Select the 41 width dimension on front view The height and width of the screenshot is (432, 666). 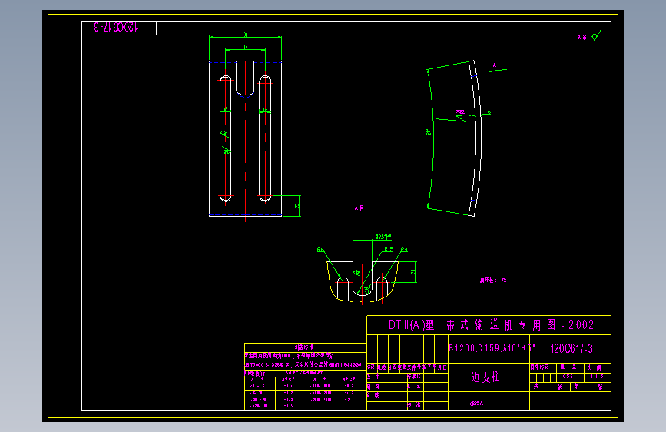(x=245, y=47)
